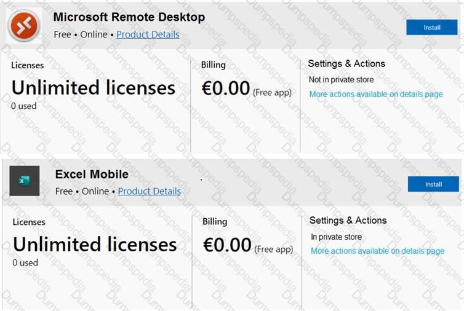Click Unlimited licenses under Microsoft Remote Desktop
This screenshot has height=311, width=464.
pyautogui.click(x=94, y=88)
